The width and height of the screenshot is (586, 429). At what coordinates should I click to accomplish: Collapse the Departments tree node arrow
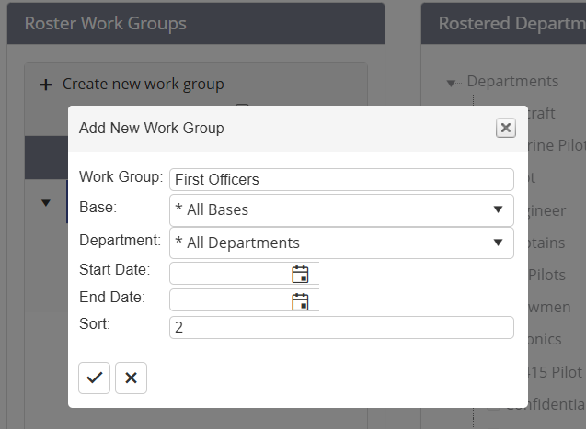[451, 83]
